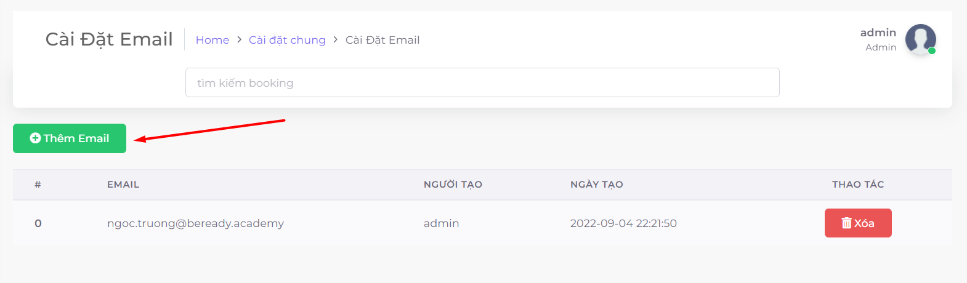Go to the Home breadcrumb link
This screenshot has height=283, width=967.
(212, 40)
